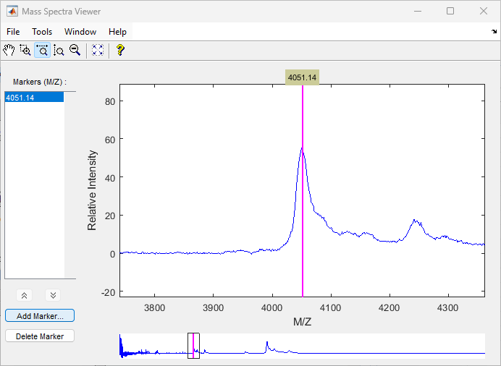
Task: Click the 4051.14 marker label above plot
Action: tap(302, 77)
